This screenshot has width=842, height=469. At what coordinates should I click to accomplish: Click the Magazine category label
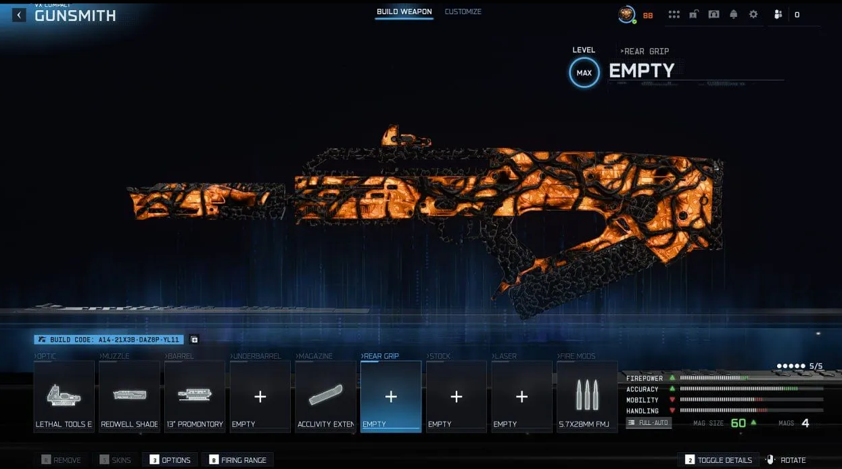[x=314, y=356]
